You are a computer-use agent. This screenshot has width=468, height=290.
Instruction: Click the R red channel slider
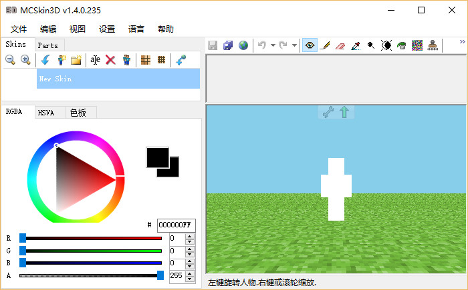(x=90, y=238)
